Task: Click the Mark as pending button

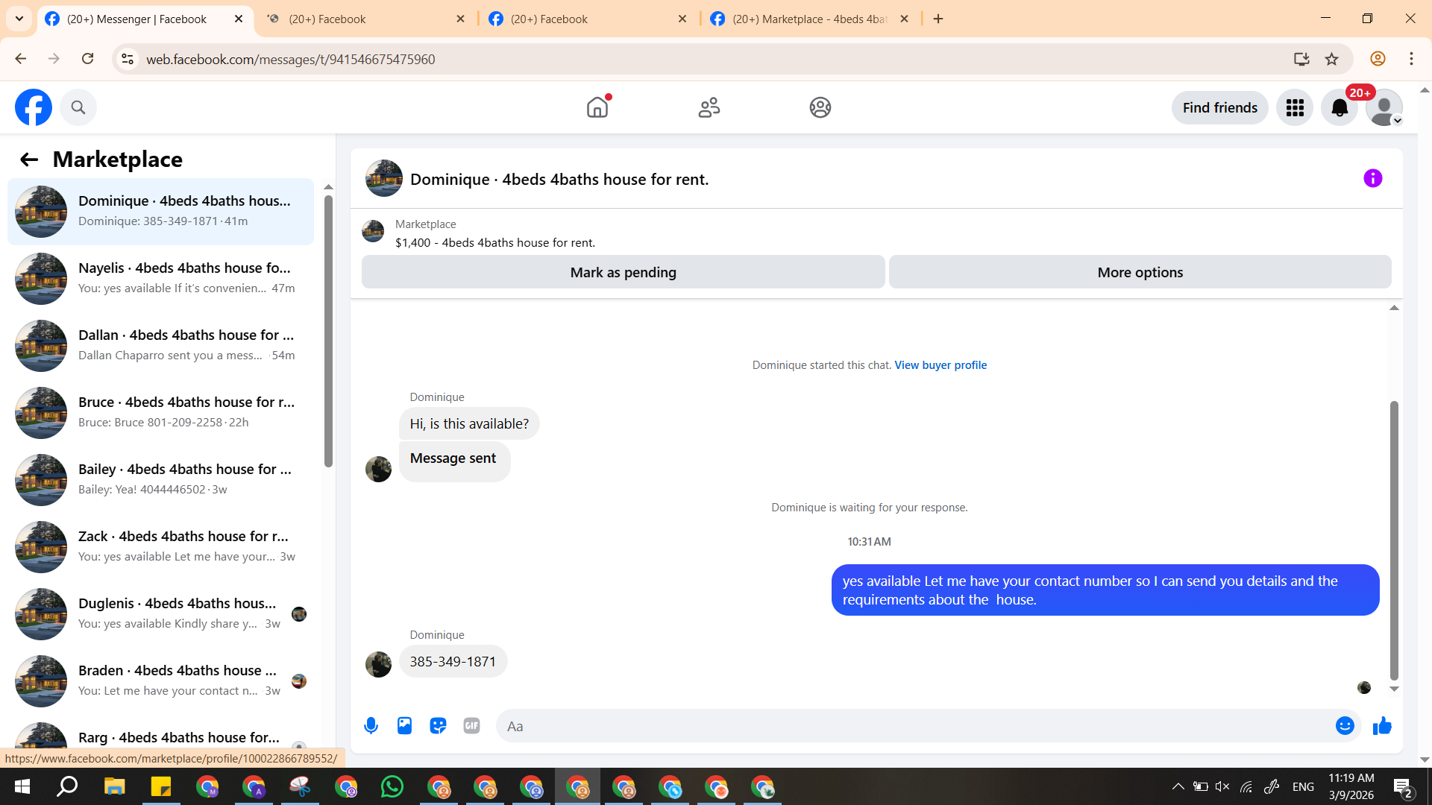Action: 623,273
